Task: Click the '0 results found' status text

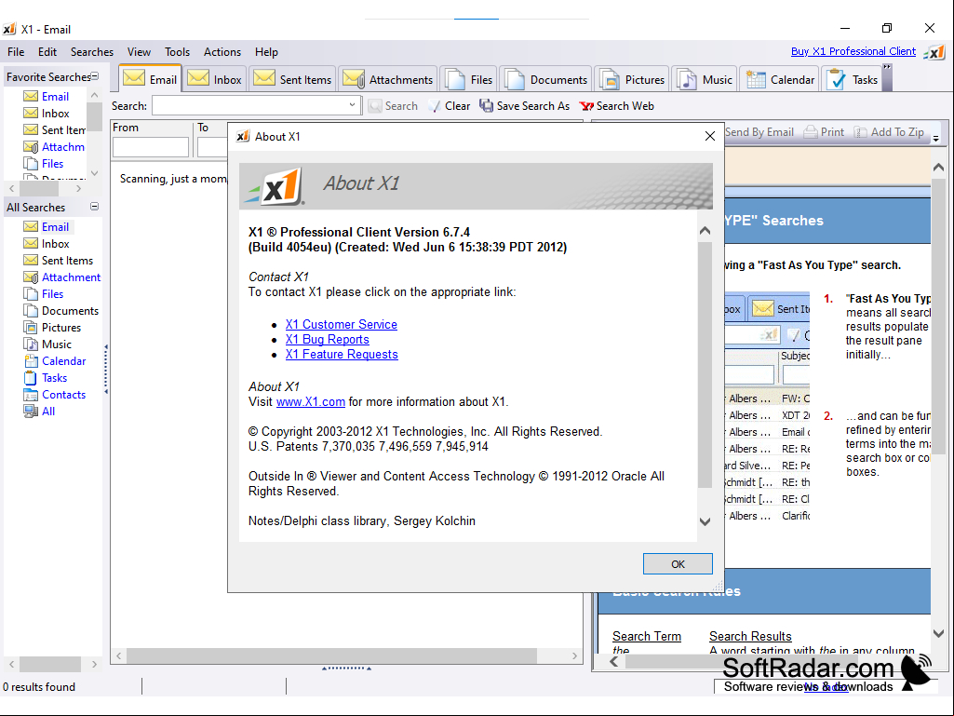Action: pyautogui.click(x=39, y=687)
